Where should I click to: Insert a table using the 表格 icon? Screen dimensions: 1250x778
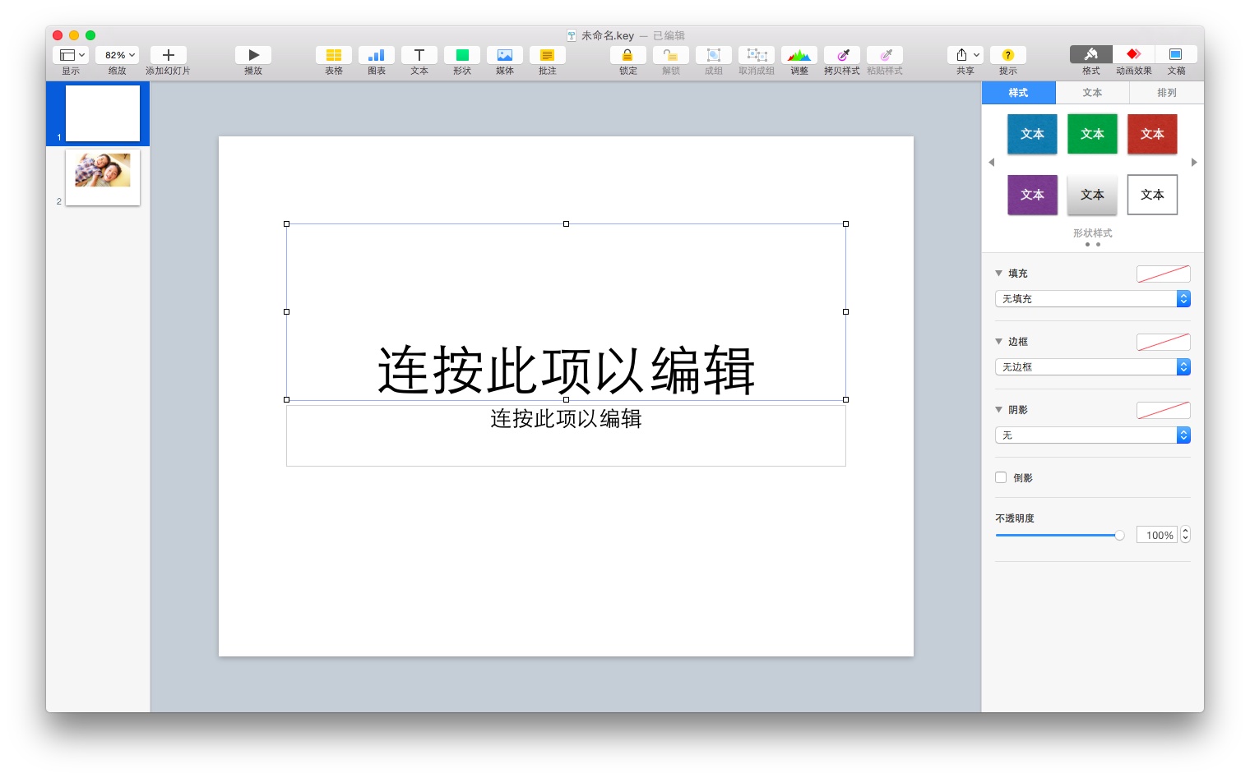[x=333, y=59]
